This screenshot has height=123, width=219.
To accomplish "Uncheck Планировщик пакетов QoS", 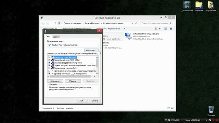I will (x=49, y=68).
